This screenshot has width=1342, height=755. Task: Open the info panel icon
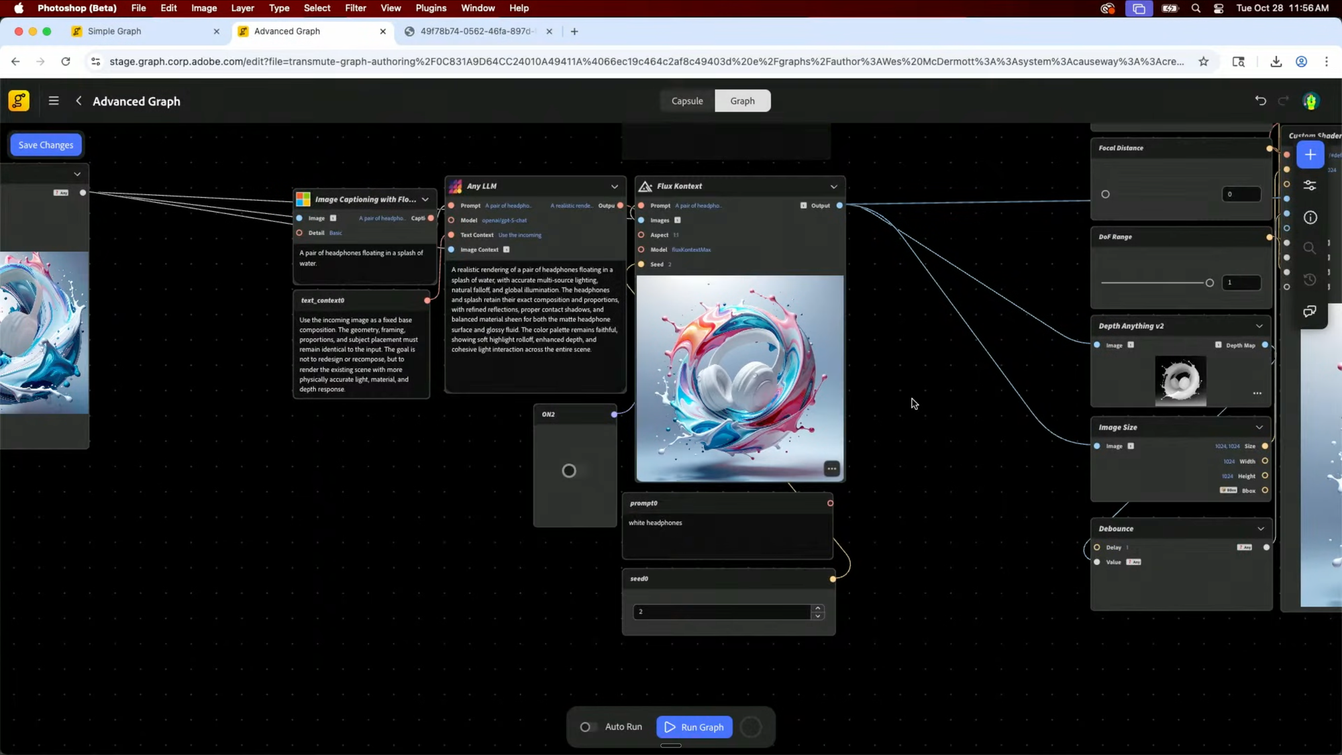1310,217
